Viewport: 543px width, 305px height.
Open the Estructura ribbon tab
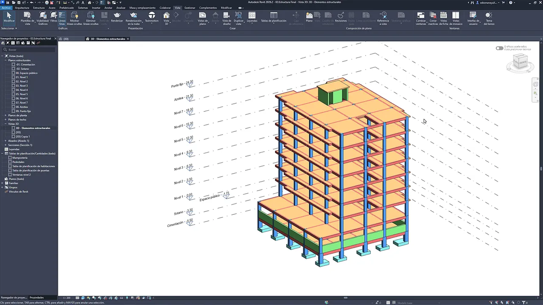click(x=39, y=8)
